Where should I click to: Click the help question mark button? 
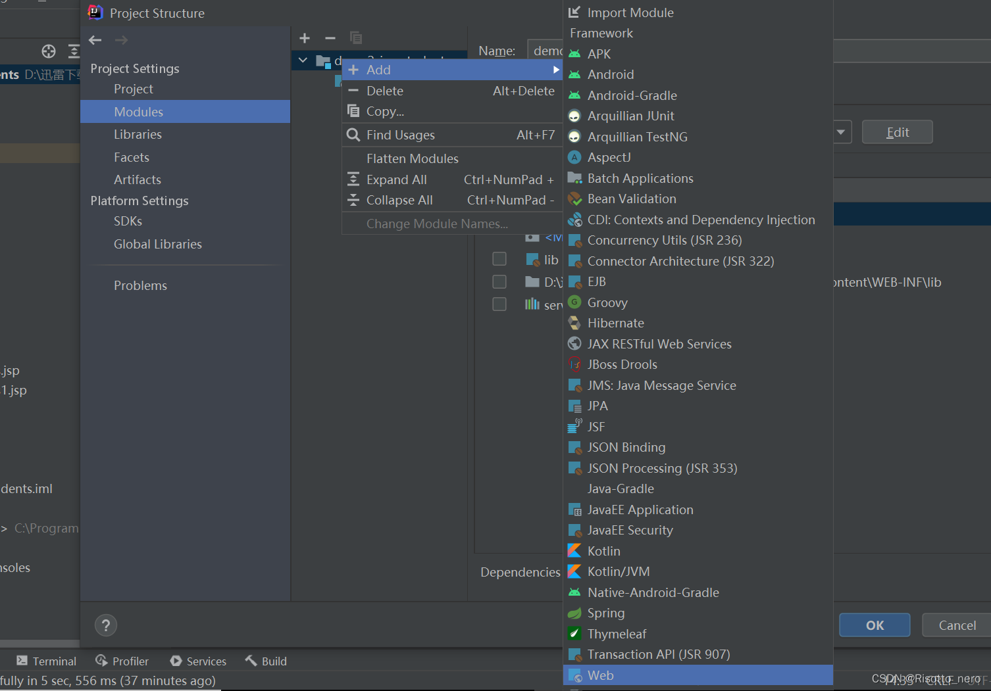[x=106, y=625]
